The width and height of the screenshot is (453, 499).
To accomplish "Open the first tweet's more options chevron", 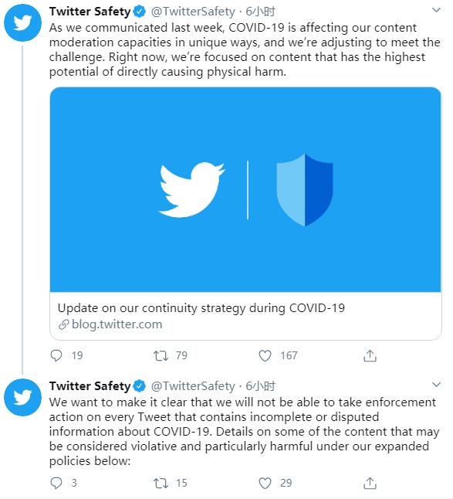I will tap(437, 10).
